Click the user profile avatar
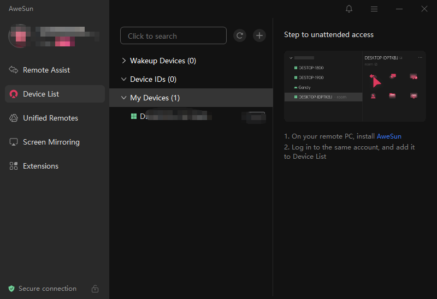Viewport: 437px width, 299px height. click(x=19, y=35)
